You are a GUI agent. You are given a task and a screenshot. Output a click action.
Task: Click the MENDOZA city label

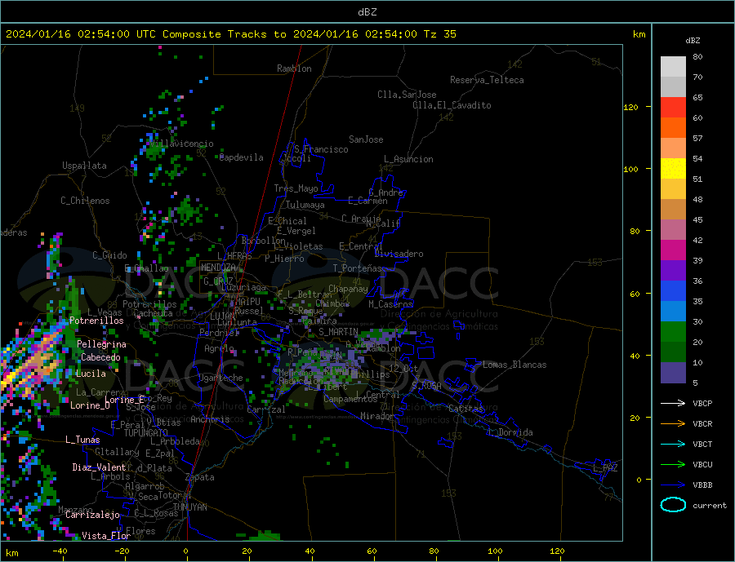218,267
